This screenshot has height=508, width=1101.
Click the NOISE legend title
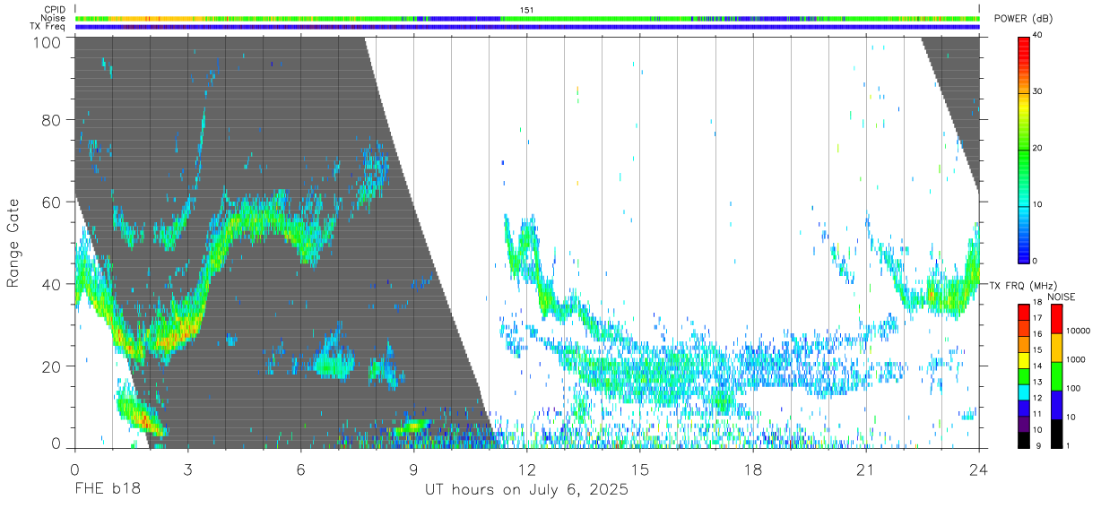(x=1060, y=296)
